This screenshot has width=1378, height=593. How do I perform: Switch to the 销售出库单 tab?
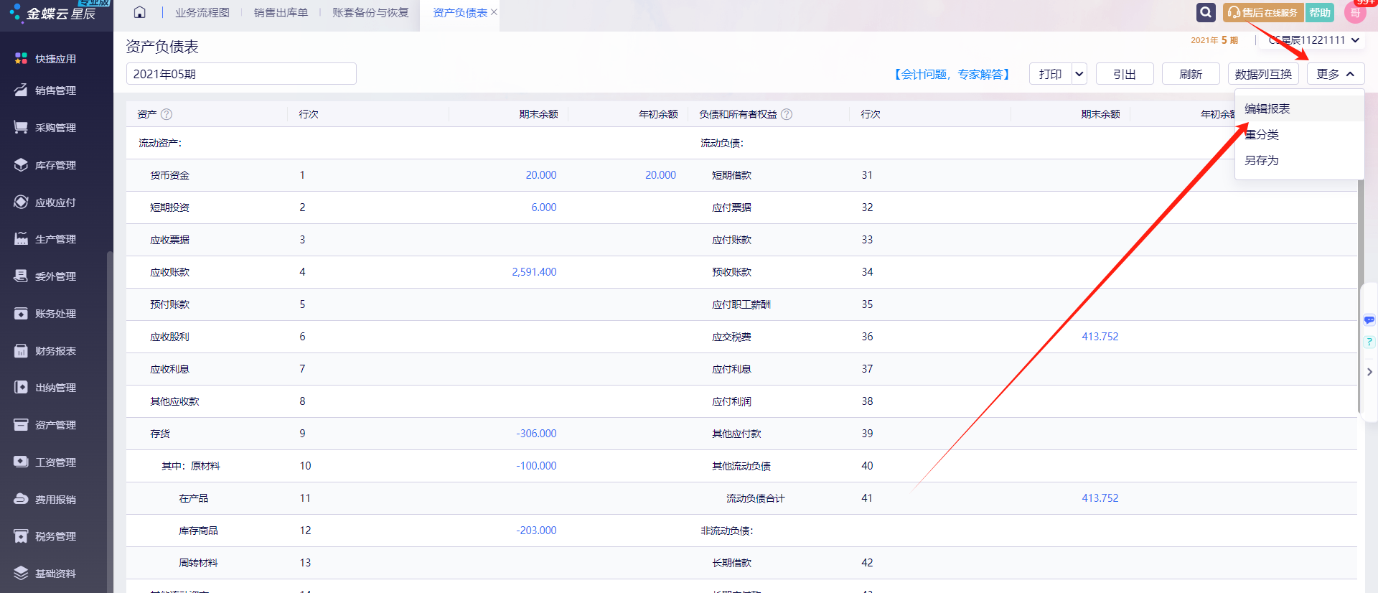[281, 12]
